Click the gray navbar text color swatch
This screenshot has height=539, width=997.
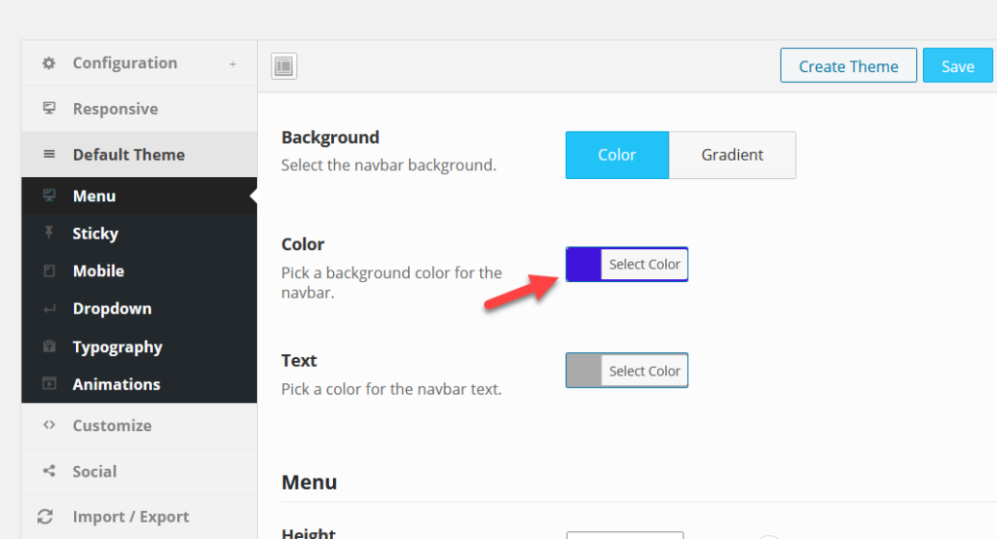click(x=584, y=371)
